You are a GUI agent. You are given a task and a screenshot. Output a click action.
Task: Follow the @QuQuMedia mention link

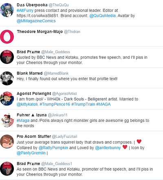click(102, 16)
